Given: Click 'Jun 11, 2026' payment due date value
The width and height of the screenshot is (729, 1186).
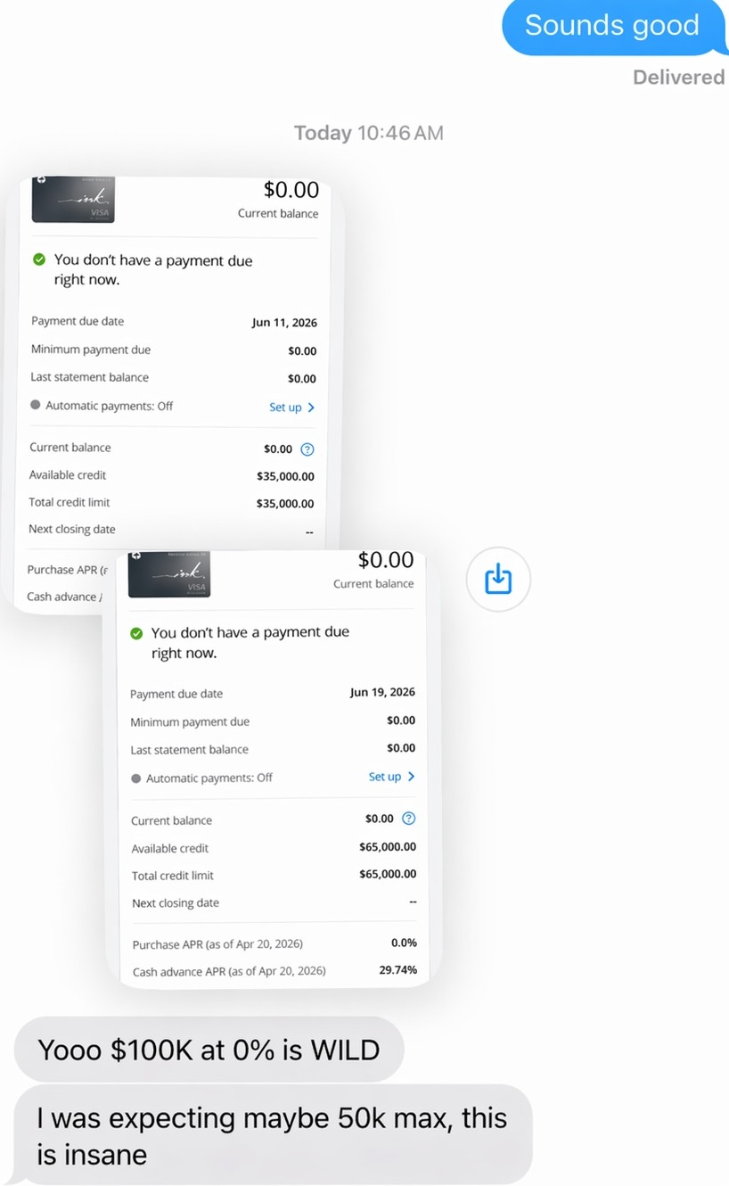Looking at the screenshot, I should pyautogui.click(x=284, y=323).
